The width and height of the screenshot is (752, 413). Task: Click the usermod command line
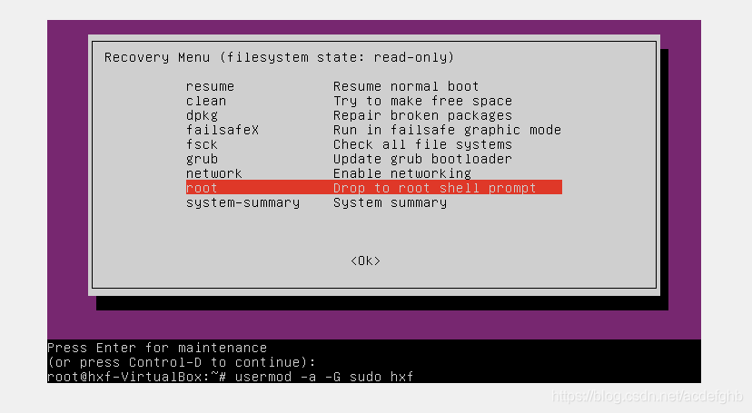[230, 377]
